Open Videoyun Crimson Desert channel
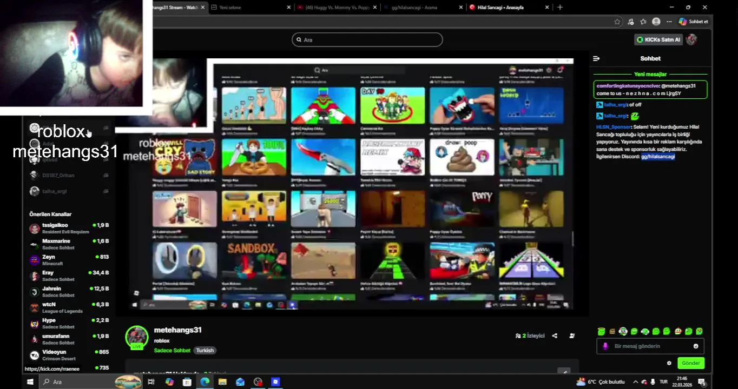This screenshot has width=738, height=389. point(69,355)
